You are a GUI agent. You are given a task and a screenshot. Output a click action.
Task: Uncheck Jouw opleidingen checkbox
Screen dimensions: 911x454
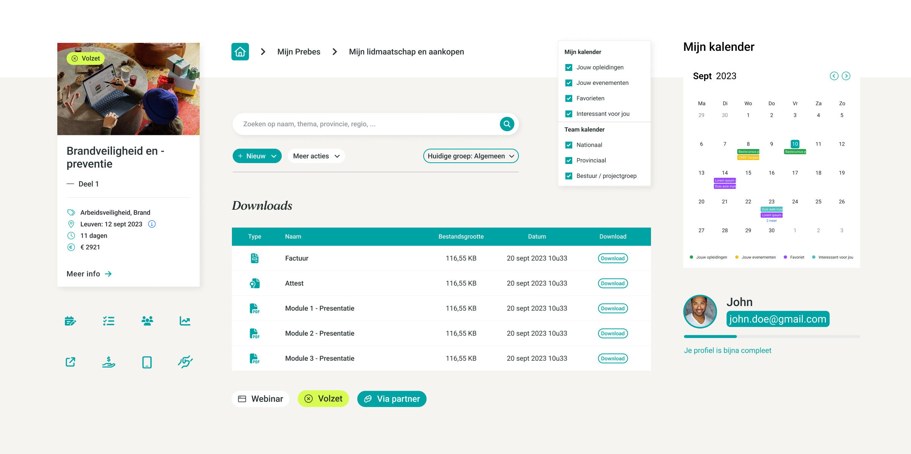(x=569, y=68)
